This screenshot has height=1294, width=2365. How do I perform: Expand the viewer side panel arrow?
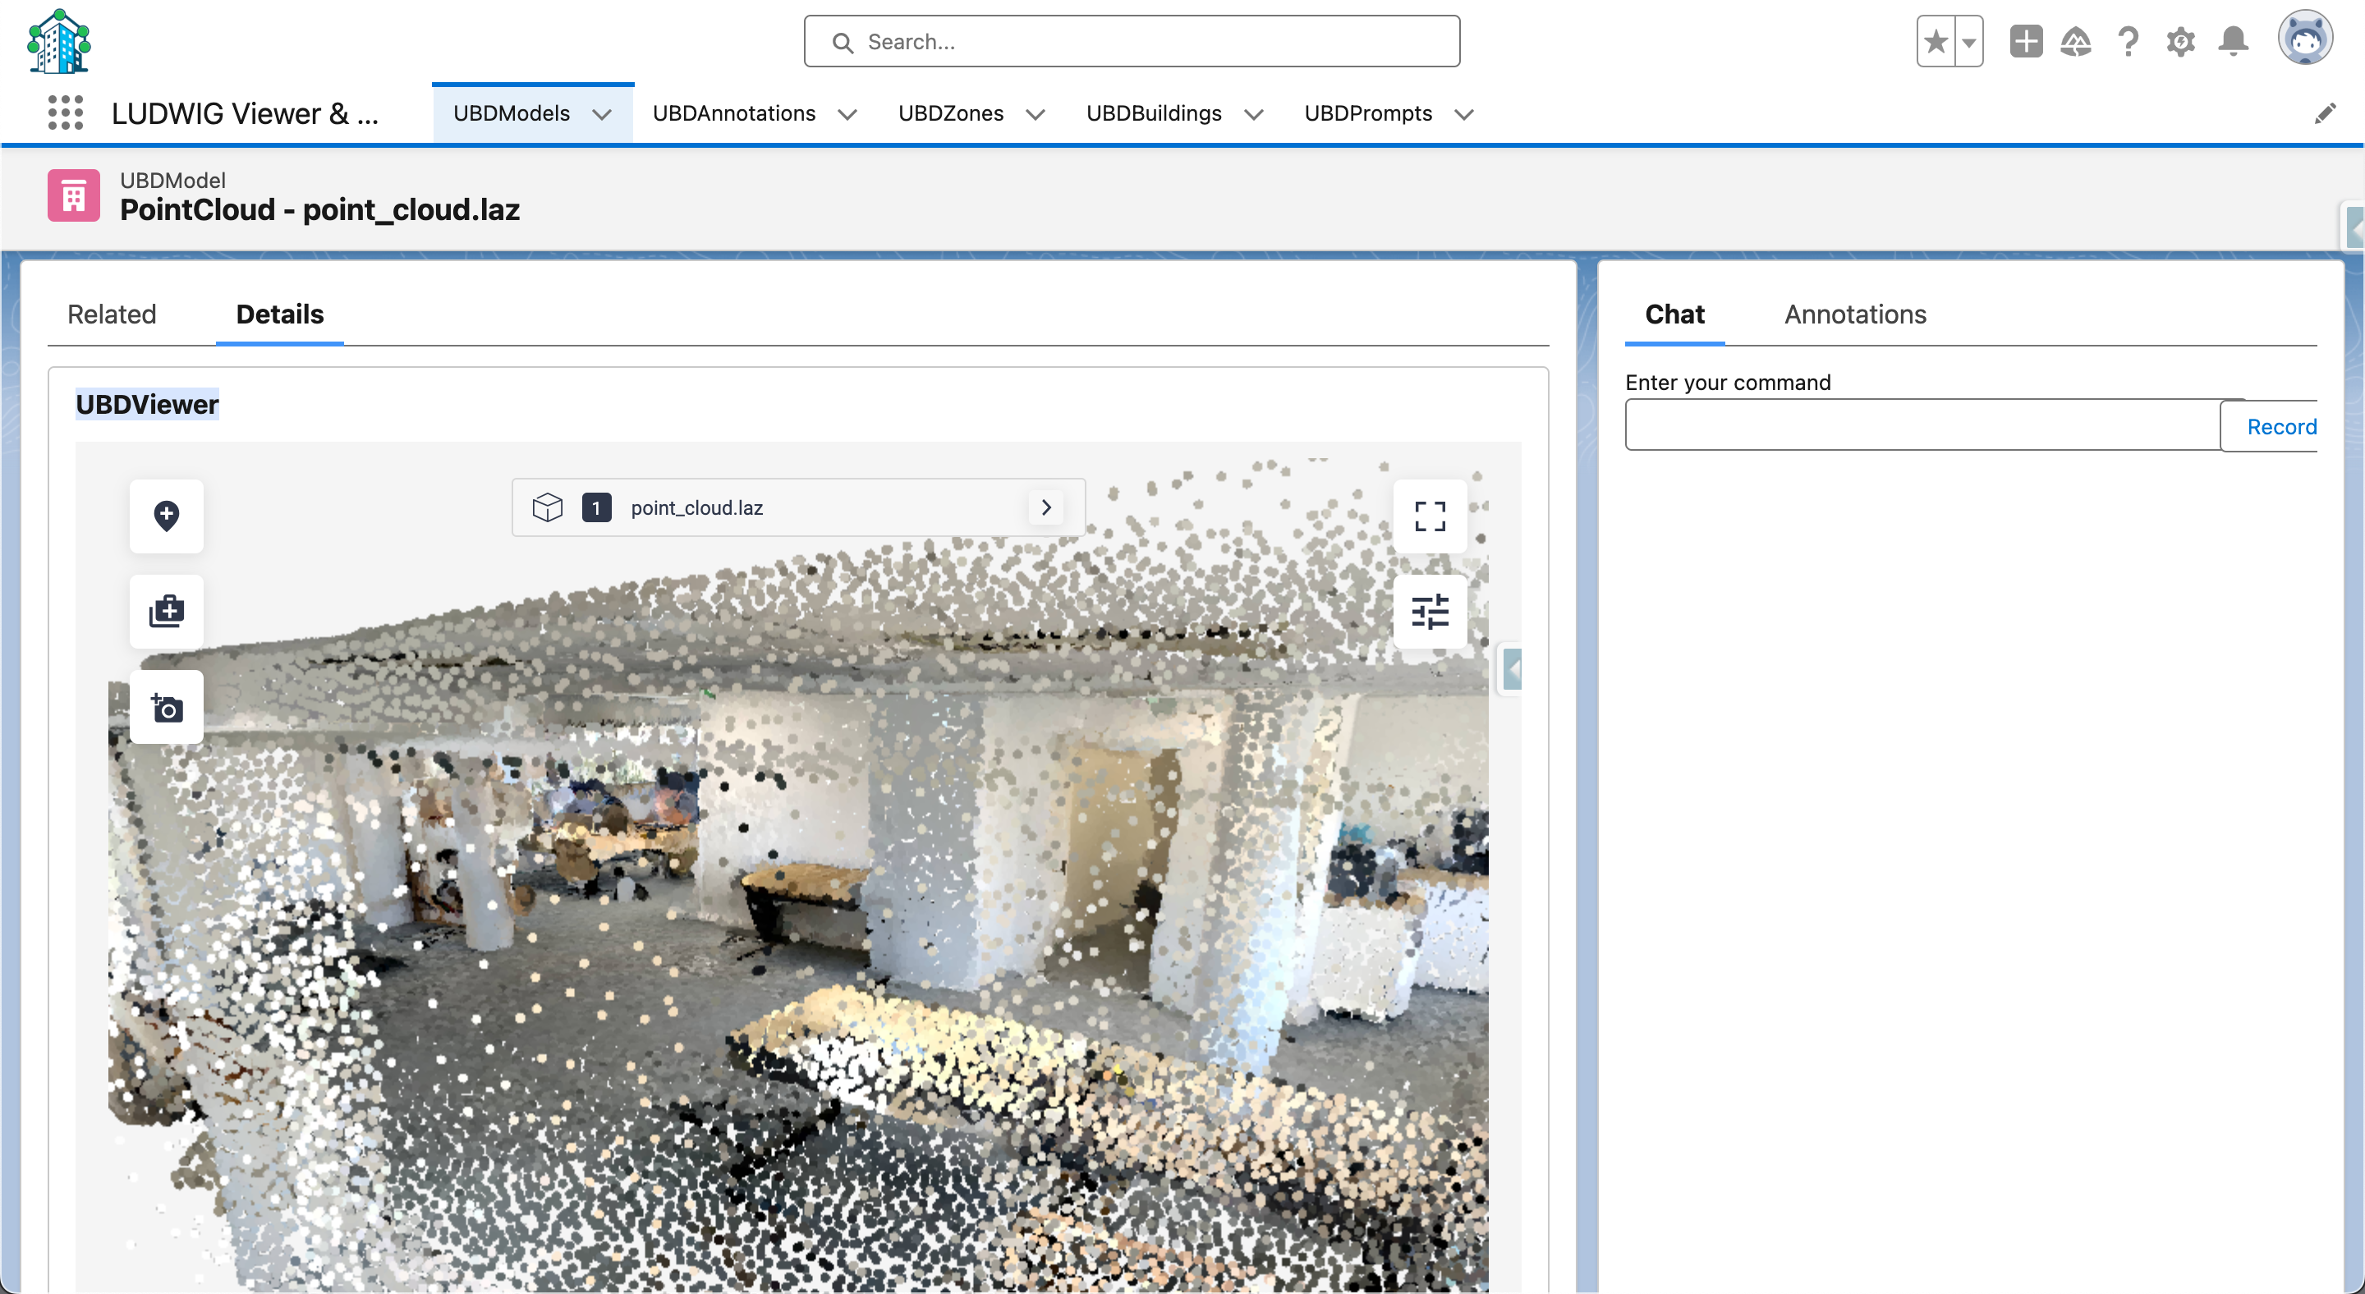click(1512, 669)
